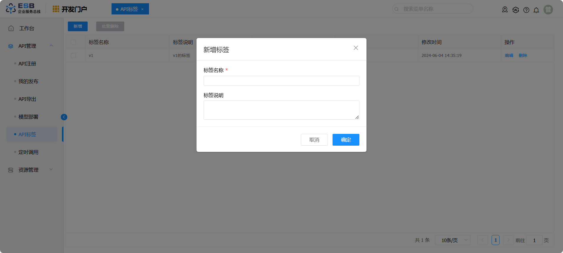Close the API标签 tab
563x253 pixels.
[143, 9]
